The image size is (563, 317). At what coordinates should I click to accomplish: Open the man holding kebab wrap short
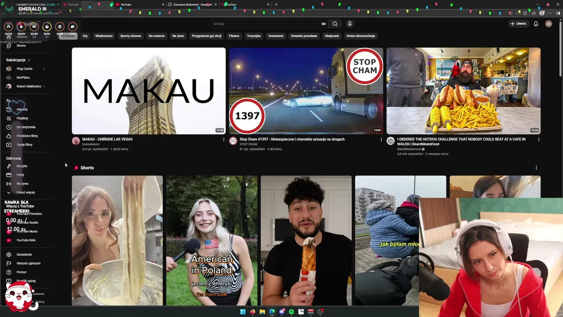point(306,240)
